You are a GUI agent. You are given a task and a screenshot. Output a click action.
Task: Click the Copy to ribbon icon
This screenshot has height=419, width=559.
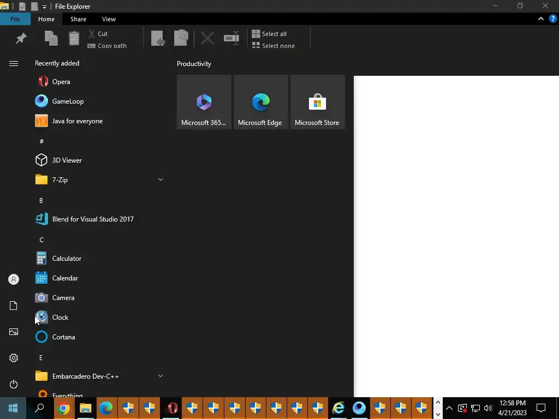coord(181,38)
